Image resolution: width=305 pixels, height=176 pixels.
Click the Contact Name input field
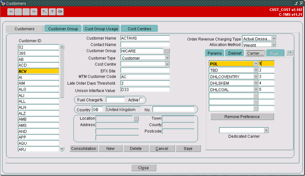pyautogui.click(x=145, y=44)
